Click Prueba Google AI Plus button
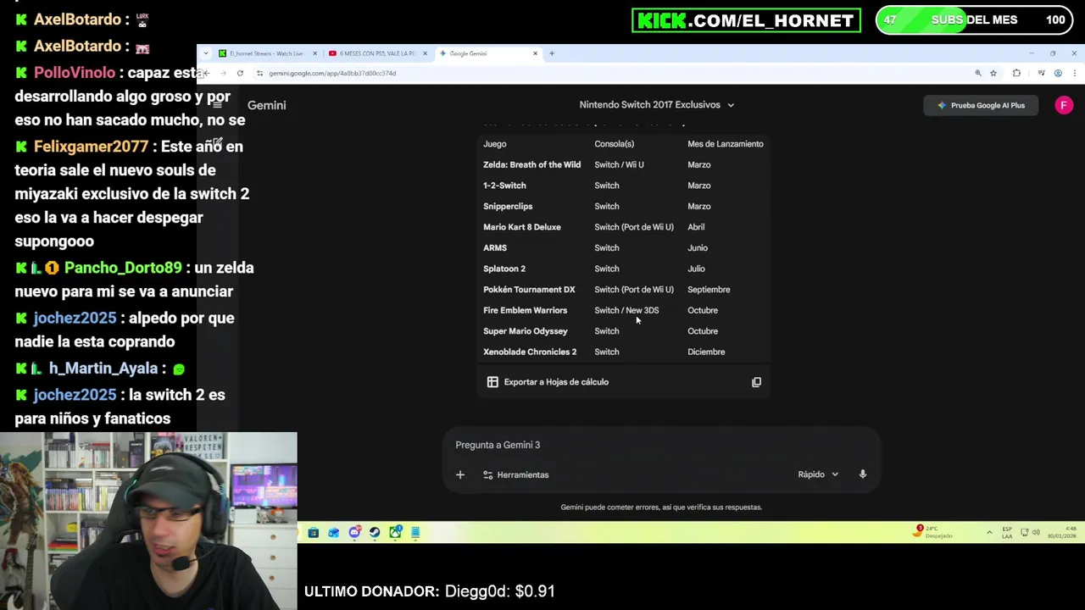The image size is (1085, 610). click(980, 105)
